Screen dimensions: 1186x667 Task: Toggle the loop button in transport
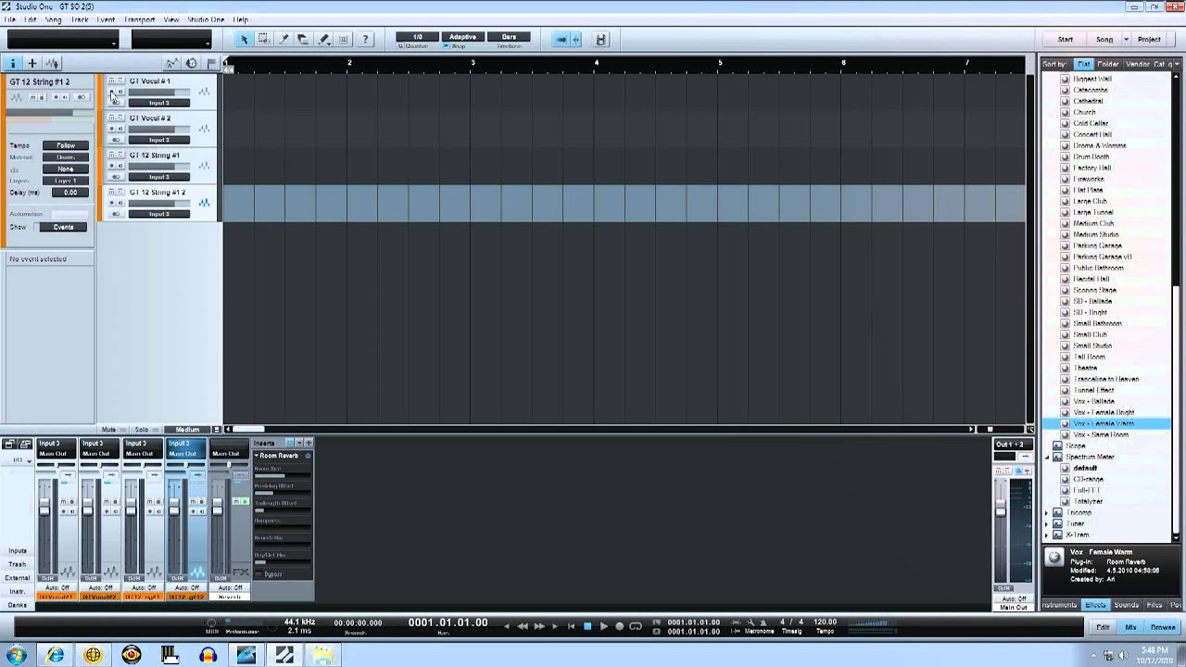point(636,626)
